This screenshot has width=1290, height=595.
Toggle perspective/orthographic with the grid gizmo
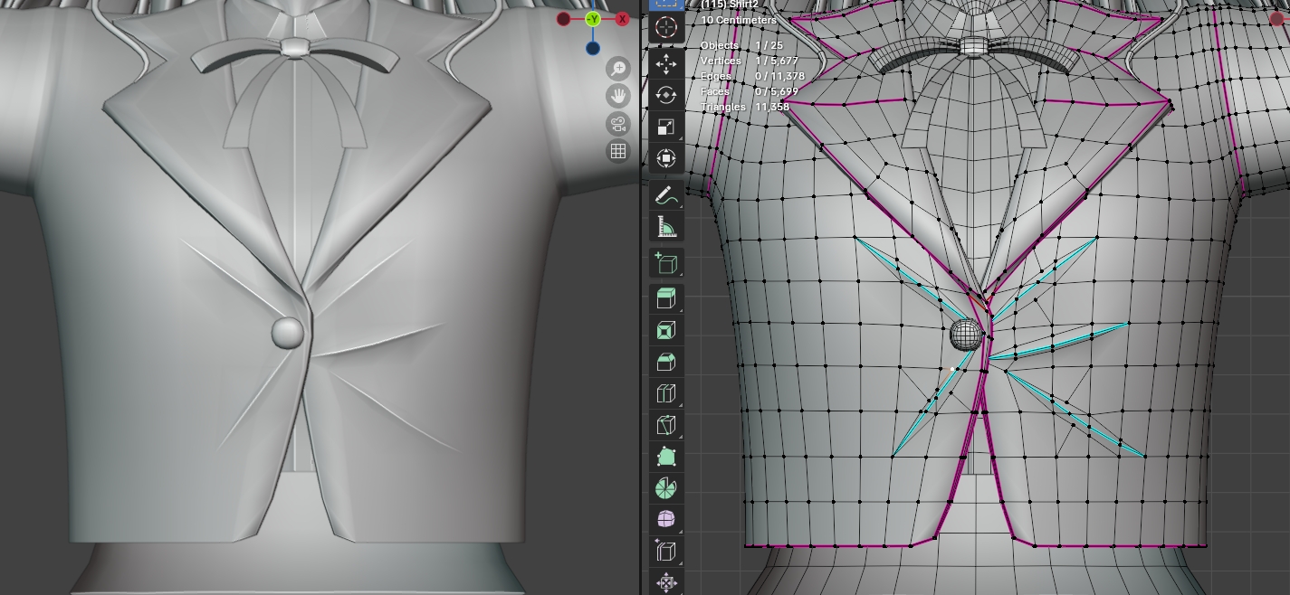click(x=618, y=152)
